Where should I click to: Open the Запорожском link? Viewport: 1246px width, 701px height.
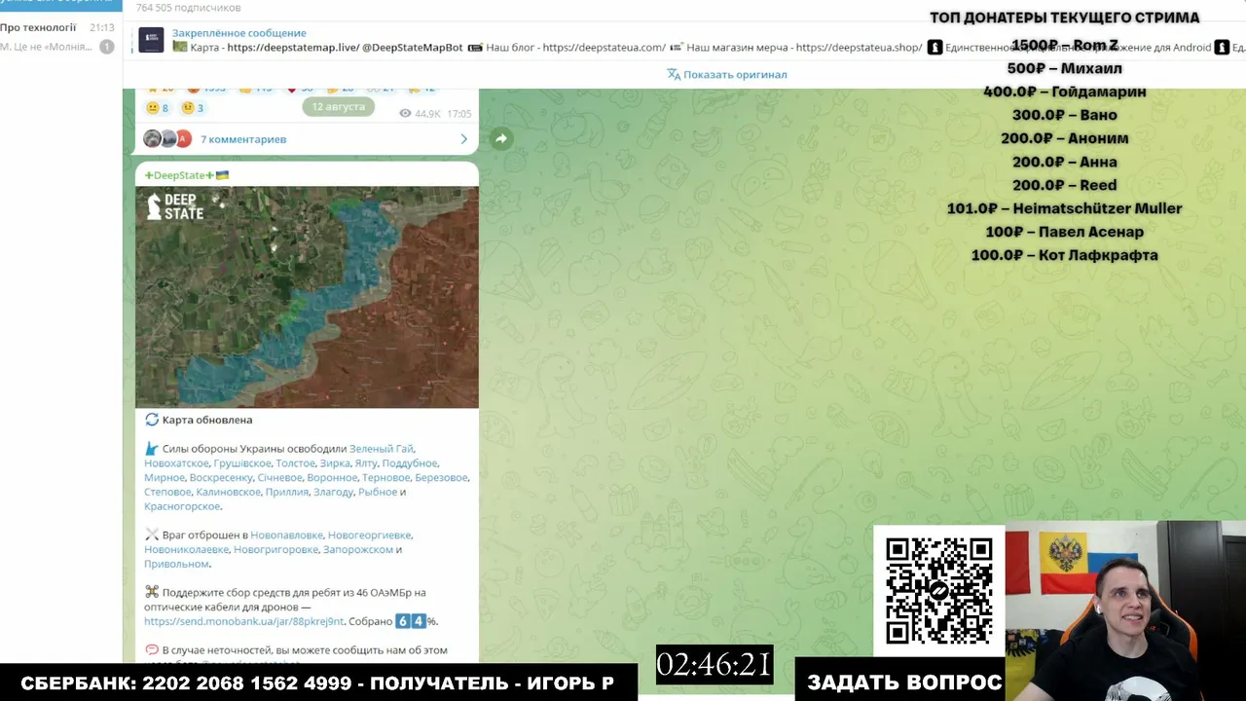point(358,549)
